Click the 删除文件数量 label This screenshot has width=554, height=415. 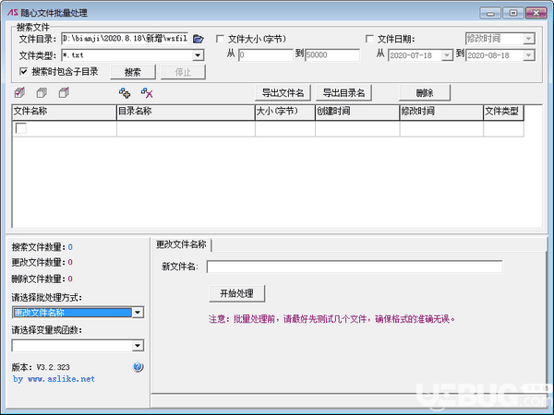(x=39, y=279)
